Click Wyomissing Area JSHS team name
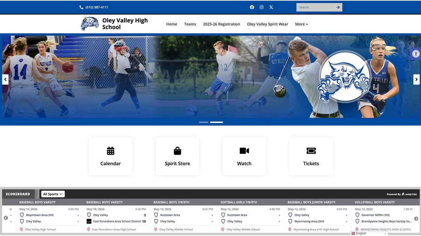Screen dimensions: 421x236 (309, 221)
